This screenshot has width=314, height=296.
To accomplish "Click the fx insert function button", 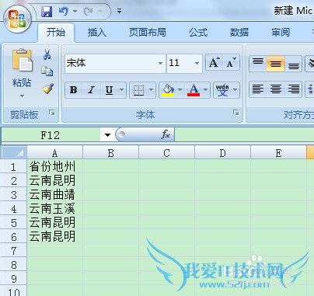I will tap(166, 134).
